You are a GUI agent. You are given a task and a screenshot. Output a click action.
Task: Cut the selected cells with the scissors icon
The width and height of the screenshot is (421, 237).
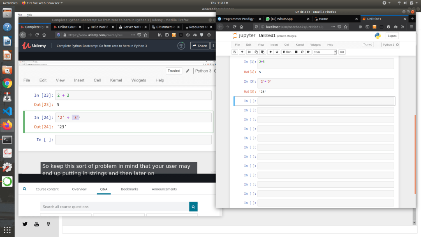249,52
